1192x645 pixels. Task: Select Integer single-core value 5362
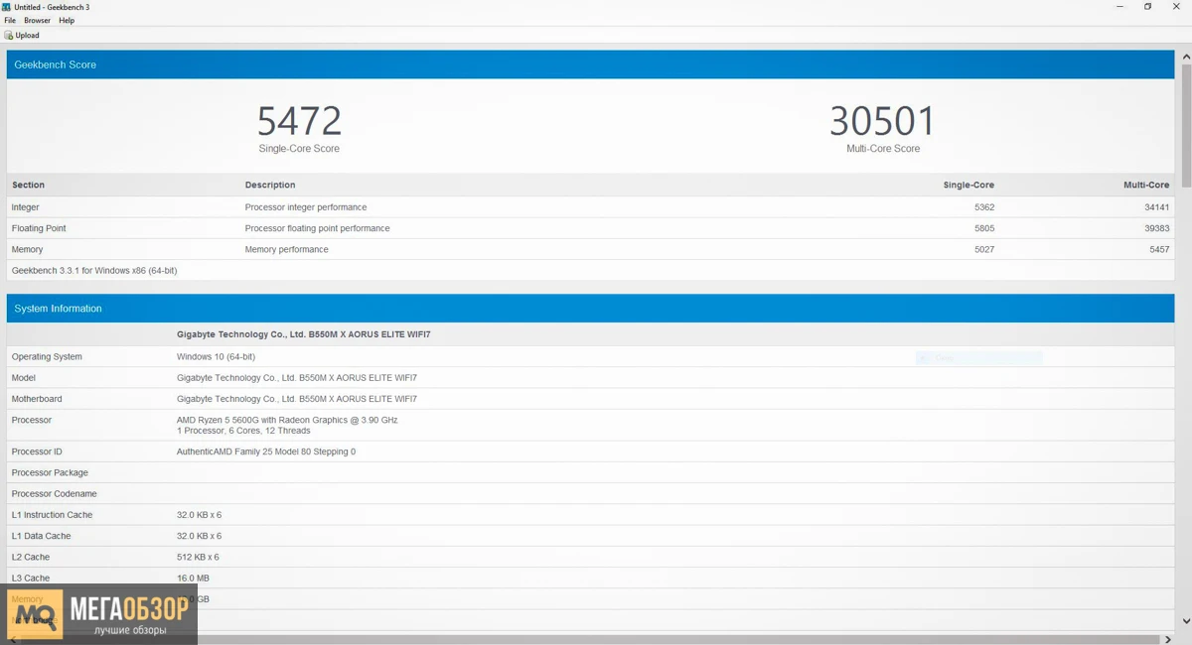pyautogui.click(x=984, y=207)
